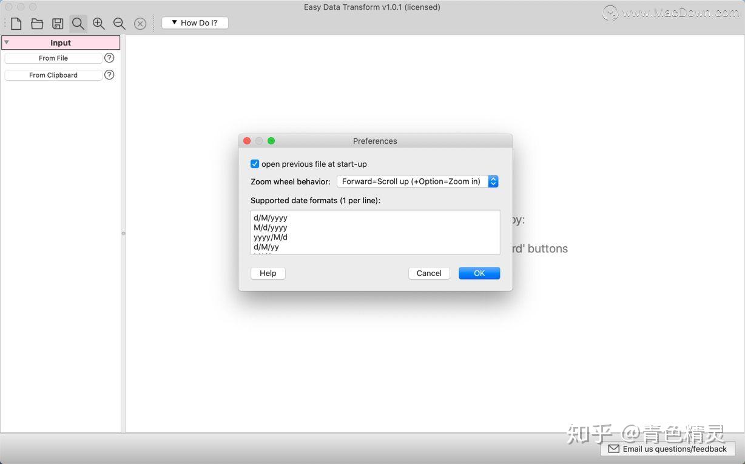Save the current project
Image resolution: width=745 pixels, height=464 pixels.
click(57, 24)
